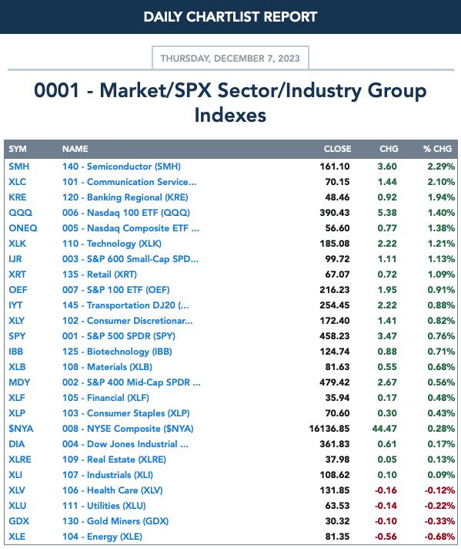Sort by the CLOSE column header
This screenshot has height=549, width=461.
337,149
